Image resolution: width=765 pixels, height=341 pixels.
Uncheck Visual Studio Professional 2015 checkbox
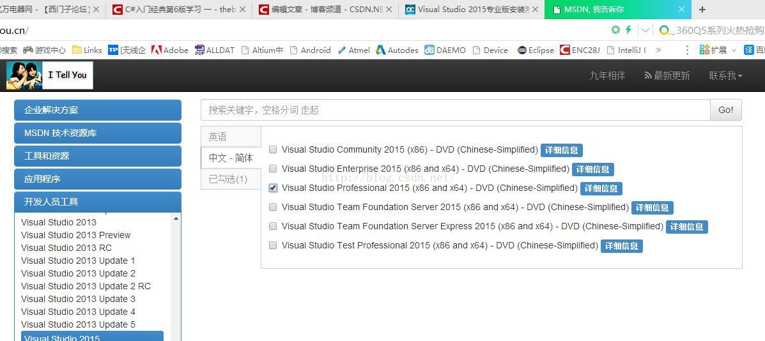coord(273,188)
